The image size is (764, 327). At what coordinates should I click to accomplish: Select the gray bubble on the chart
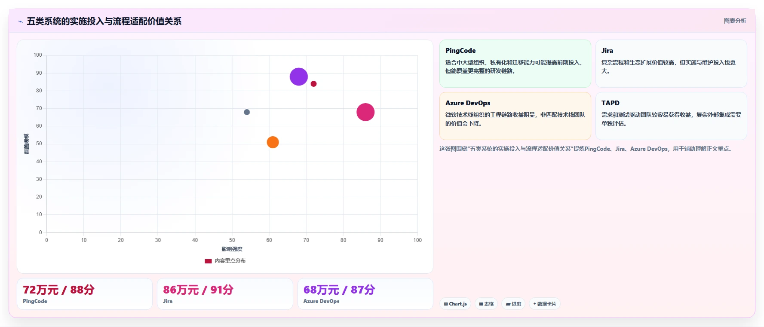(247, 112)
